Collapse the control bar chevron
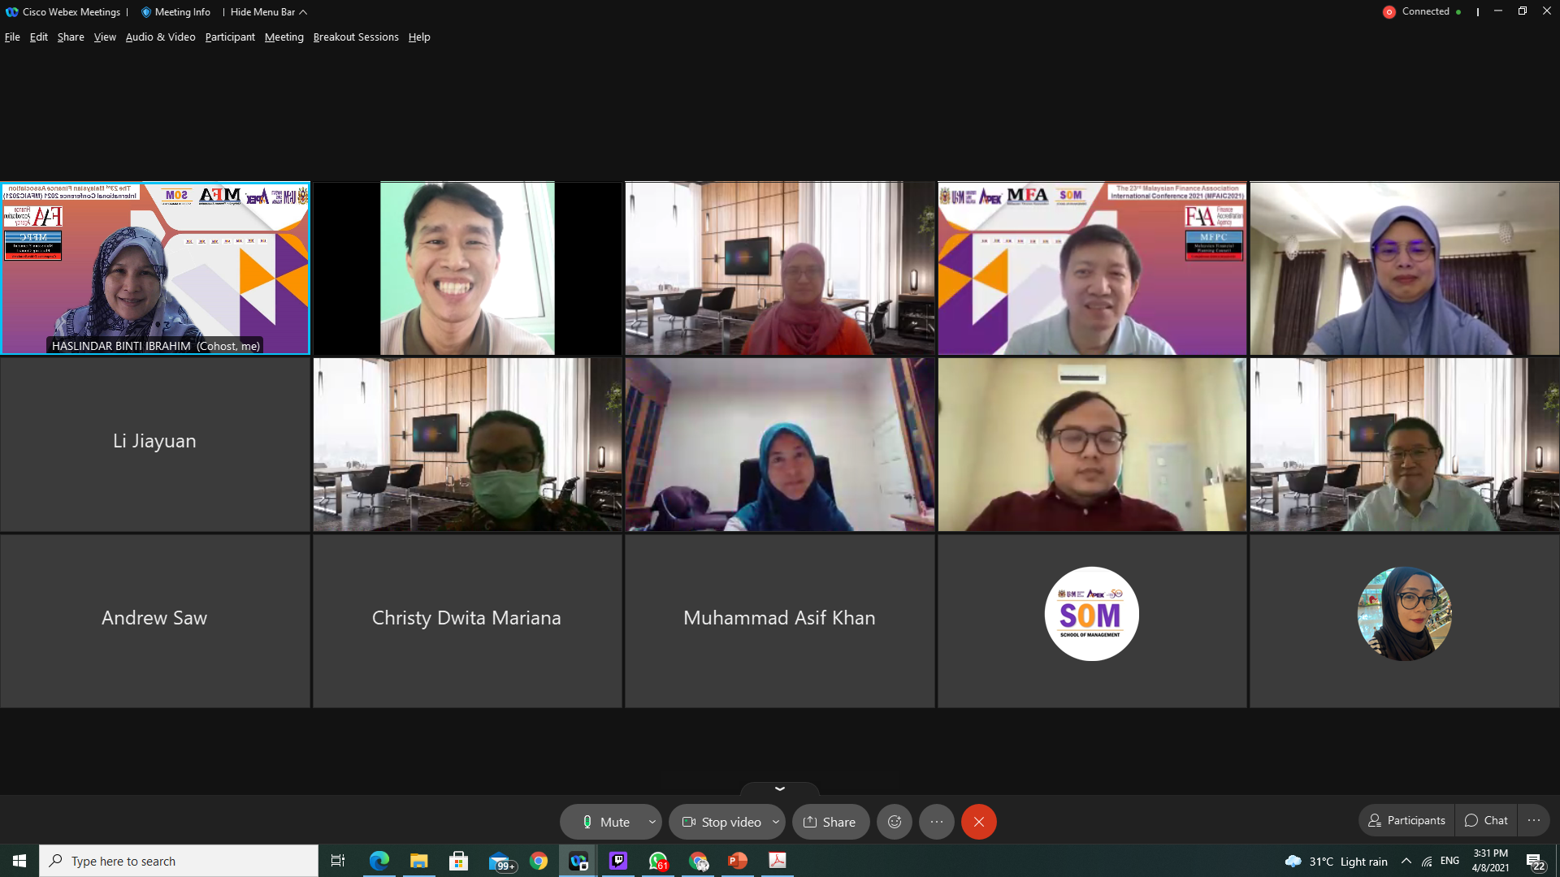Screen dimensions: 1560x877 coord(779,788)
